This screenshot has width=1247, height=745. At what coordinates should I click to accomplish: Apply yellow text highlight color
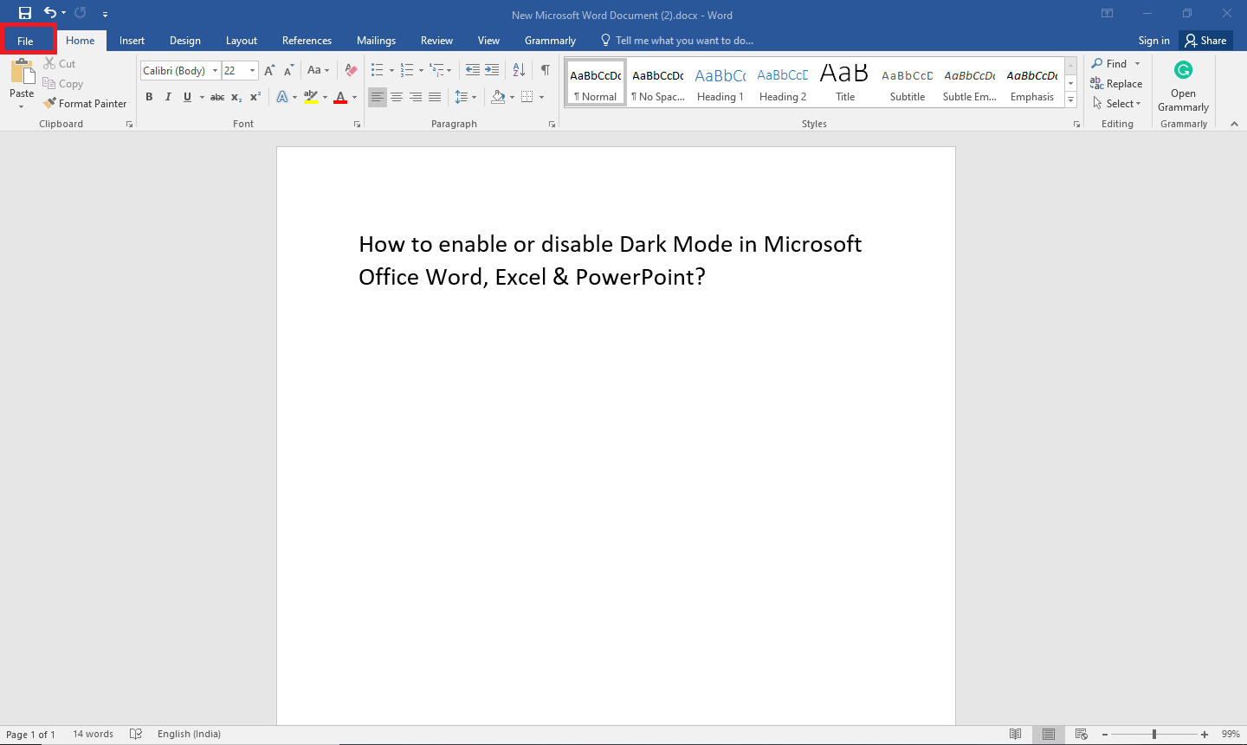[312, 97]
